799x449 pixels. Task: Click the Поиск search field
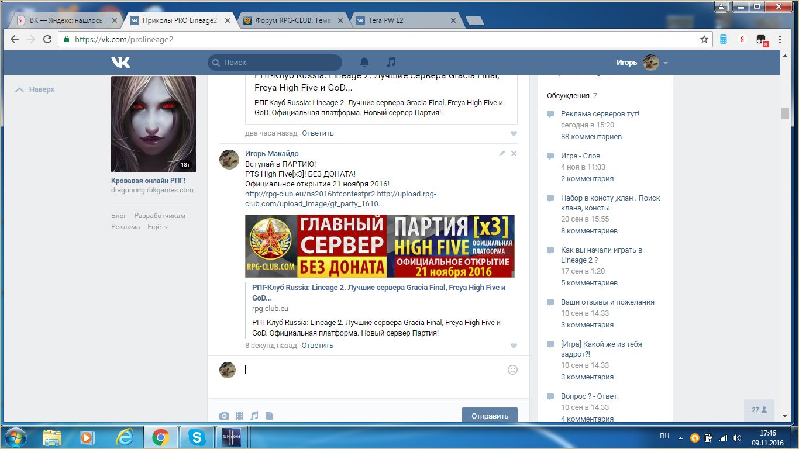click(x=275, y=63)
